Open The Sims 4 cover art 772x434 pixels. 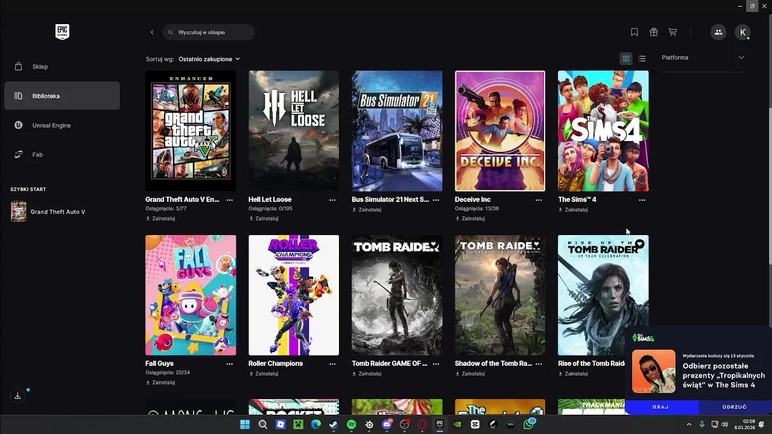click(603, 131)
